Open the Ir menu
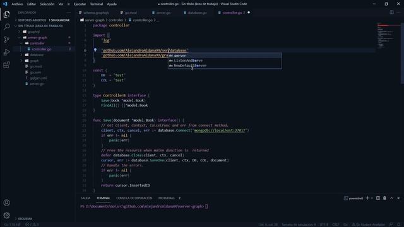Screen dimensions: 404x227 pyautogui.click(x=69, y=4)
